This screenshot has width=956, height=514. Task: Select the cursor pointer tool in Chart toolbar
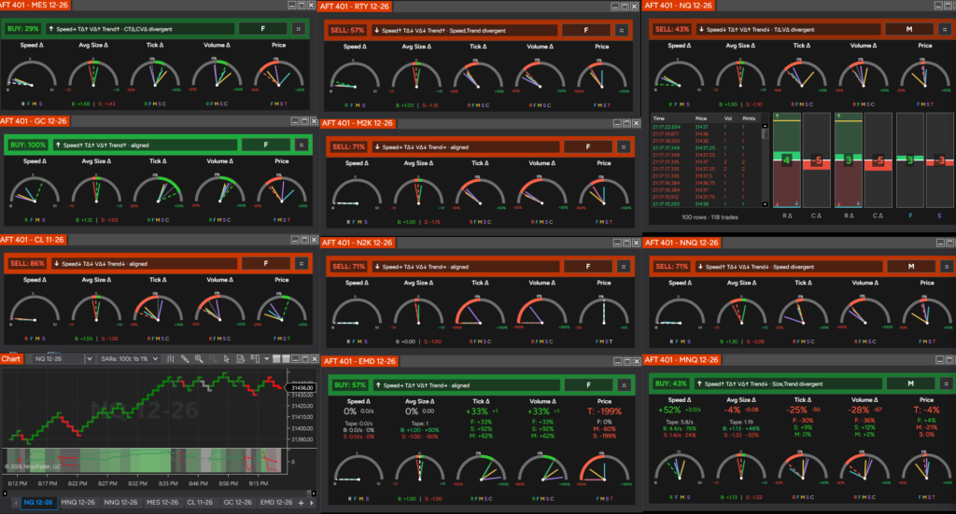[226, 359]
